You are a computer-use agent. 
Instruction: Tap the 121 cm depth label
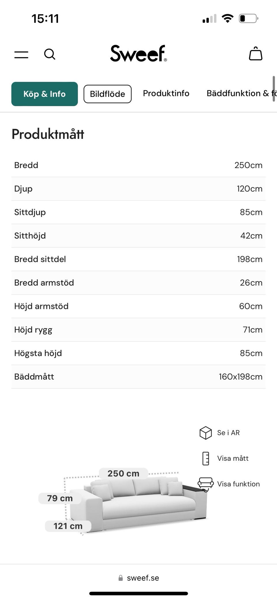(x=68, y=526)
